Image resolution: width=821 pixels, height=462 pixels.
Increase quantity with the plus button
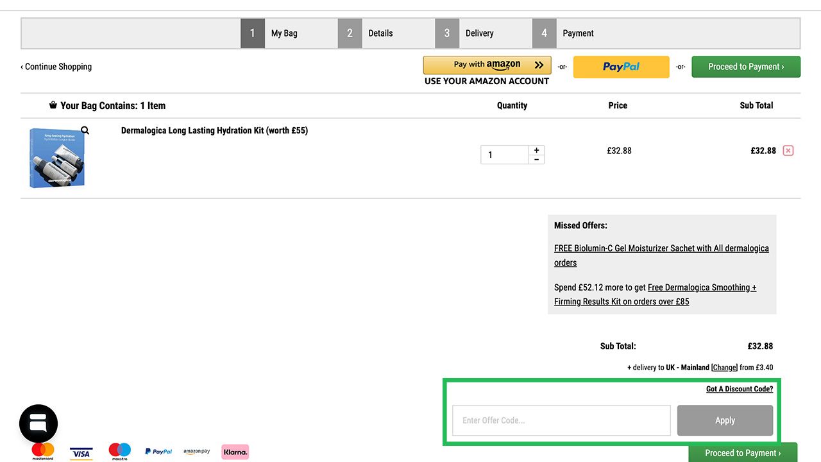[537, 150]
